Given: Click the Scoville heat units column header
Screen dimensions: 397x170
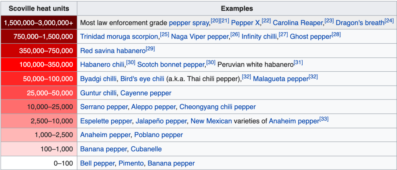Looking at the screenshot, I should click(38, 9).
